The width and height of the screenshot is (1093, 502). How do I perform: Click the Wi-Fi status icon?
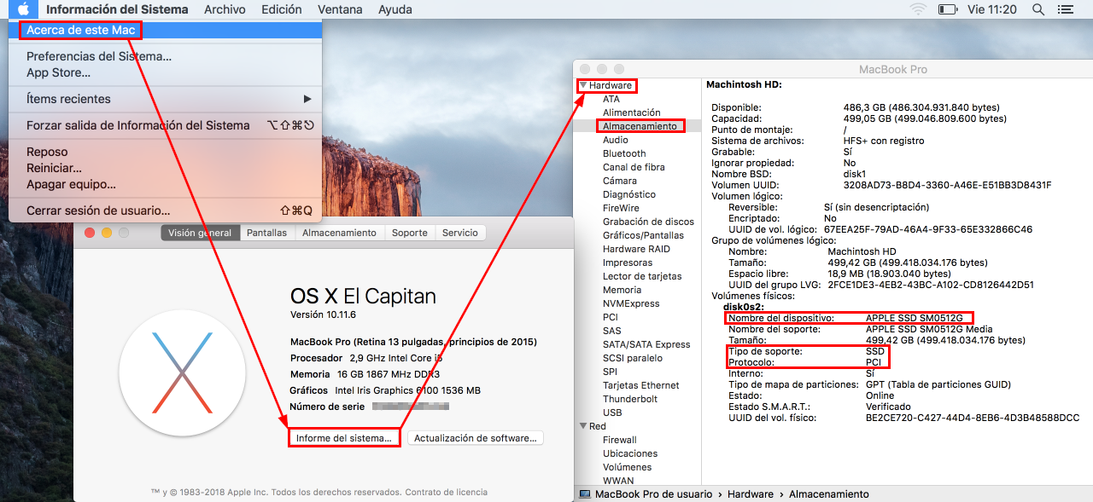point(919,9)
